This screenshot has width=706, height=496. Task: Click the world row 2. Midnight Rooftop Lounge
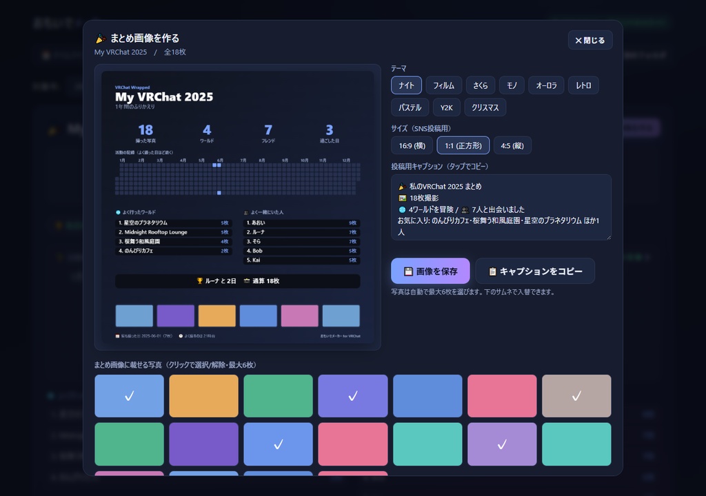coord(174,232)
